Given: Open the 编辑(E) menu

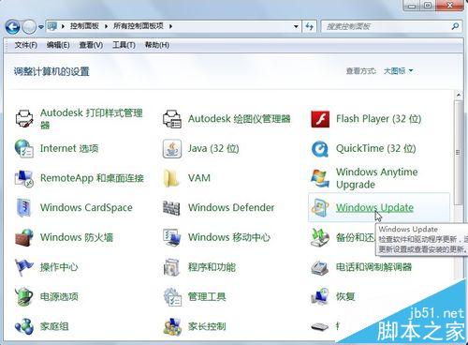Looking at the screenshot, I should [x=58, y=45].
